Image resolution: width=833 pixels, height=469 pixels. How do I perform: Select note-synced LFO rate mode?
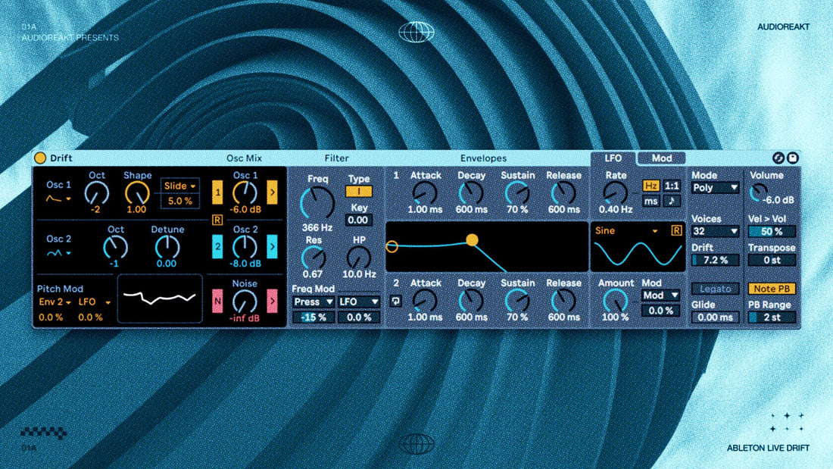click(672, 201)
